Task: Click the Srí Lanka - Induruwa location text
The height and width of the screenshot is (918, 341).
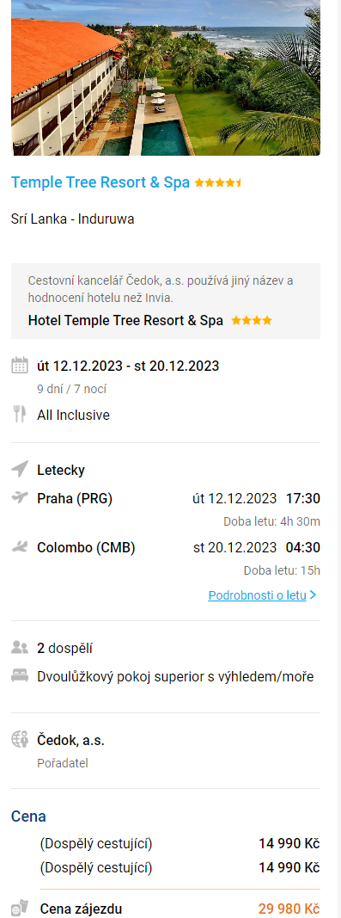Action: [72, 219]
